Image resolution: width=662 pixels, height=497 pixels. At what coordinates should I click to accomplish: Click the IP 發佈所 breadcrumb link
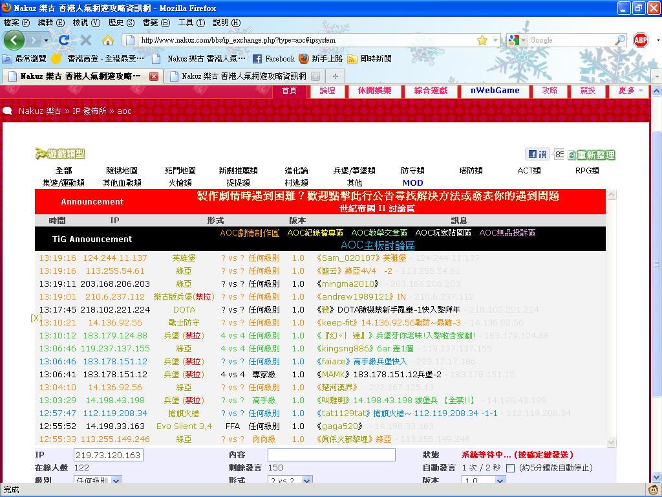click(x=89, y=111)
